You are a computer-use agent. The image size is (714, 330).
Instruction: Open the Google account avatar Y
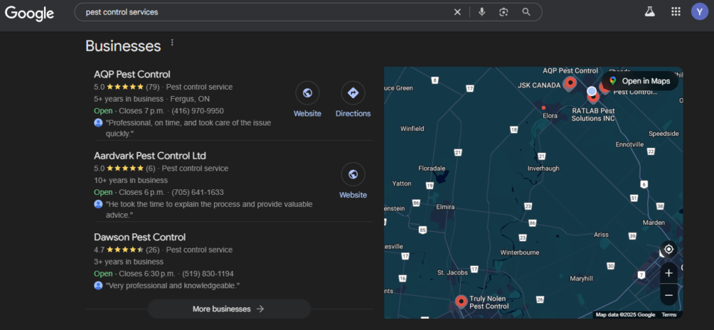[x=699, y=12]
